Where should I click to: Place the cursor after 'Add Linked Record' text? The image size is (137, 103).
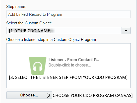42,14
